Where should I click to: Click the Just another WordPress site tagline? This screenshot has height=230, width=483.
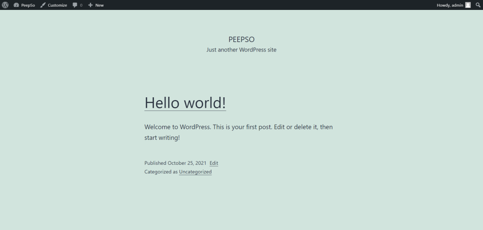pos(241,50)
